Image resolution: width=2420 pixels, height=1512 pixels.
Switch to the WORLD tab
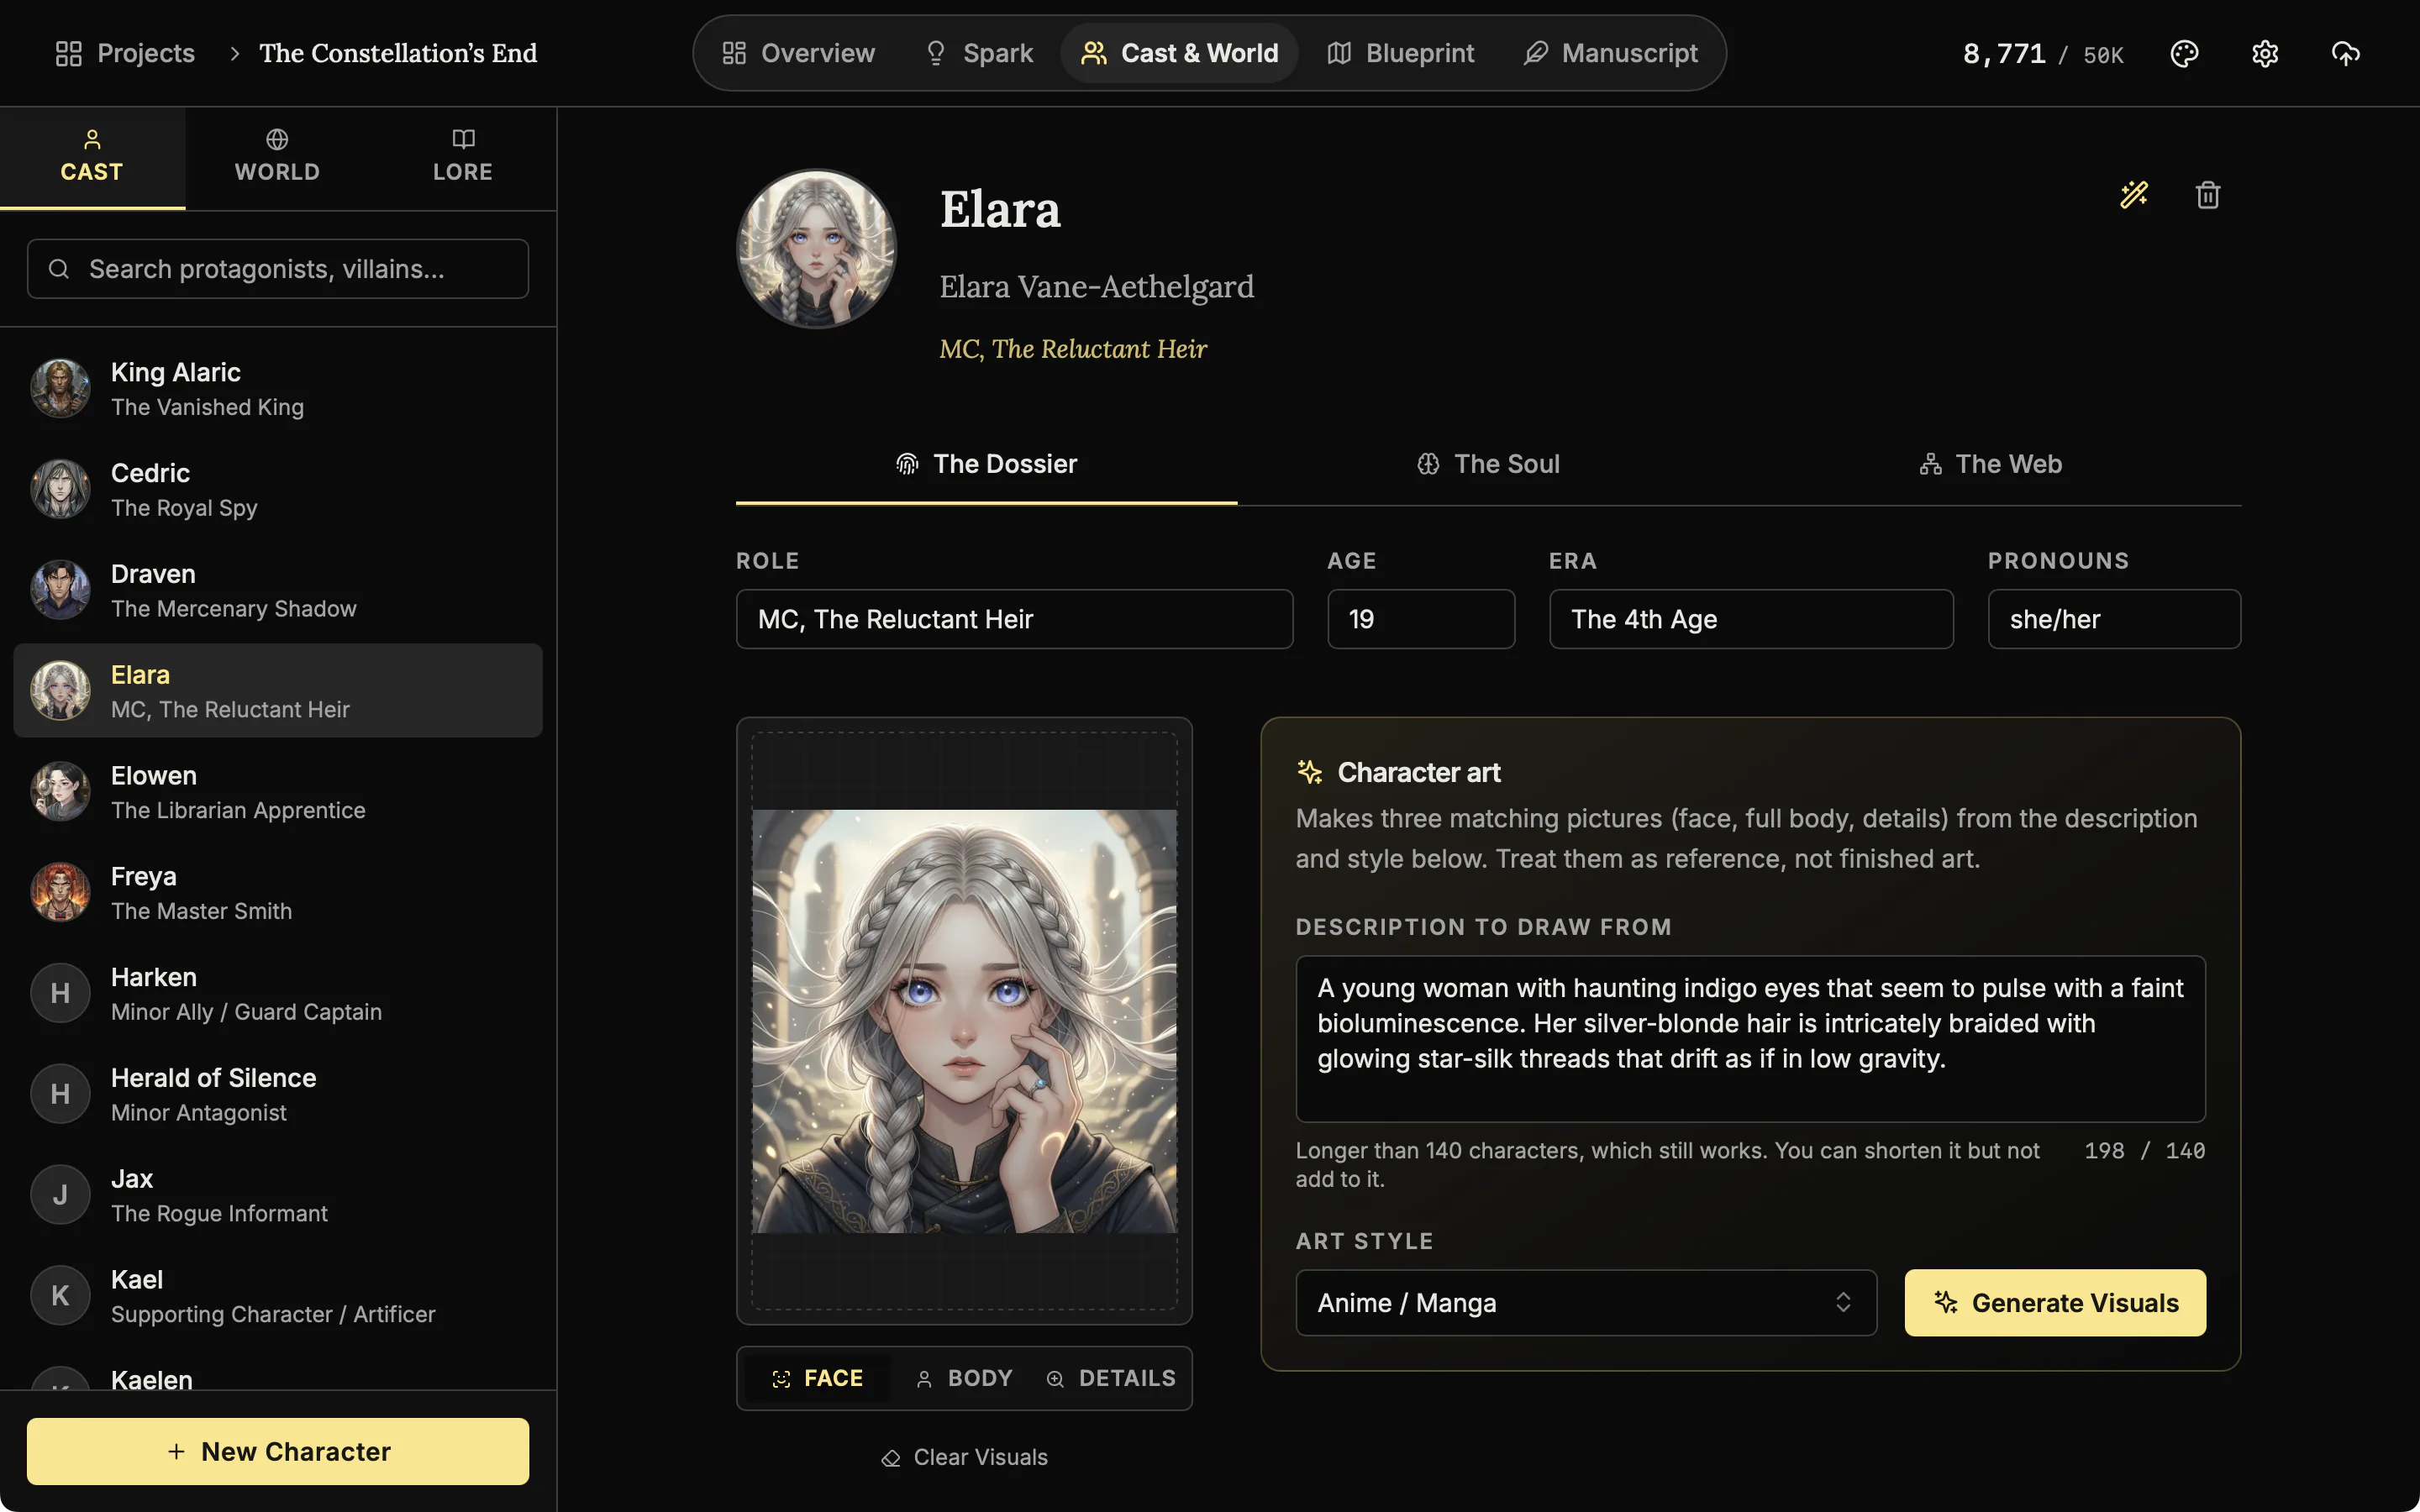point(277,158)
